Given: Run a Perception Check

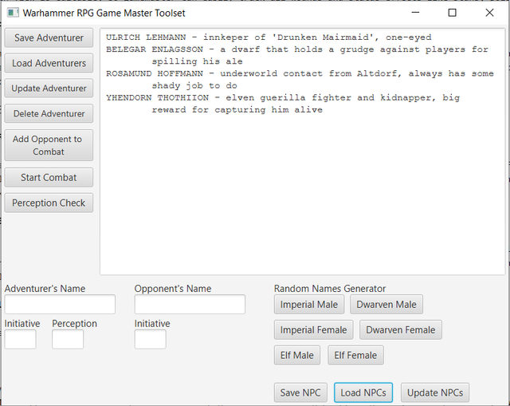Looking at the screenshot, I should pyautogui.click(x=49, y=203).
